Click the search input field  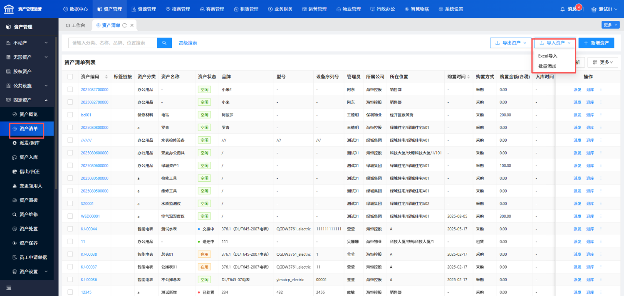[113, 43]
